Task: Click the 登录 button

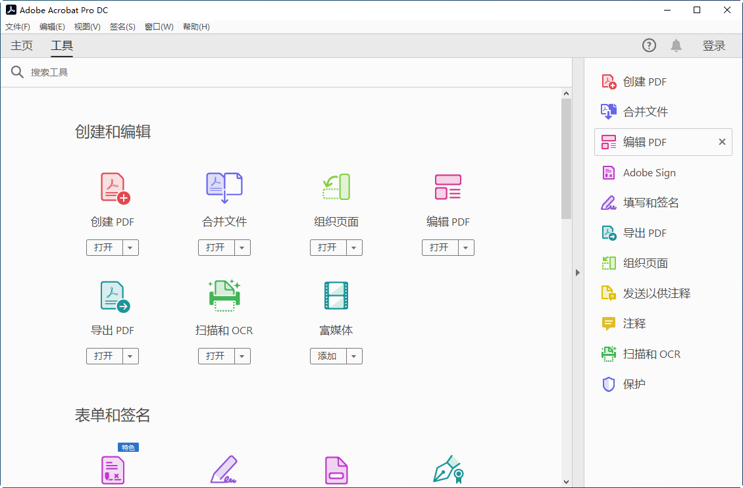Action: tap(714, 45)
